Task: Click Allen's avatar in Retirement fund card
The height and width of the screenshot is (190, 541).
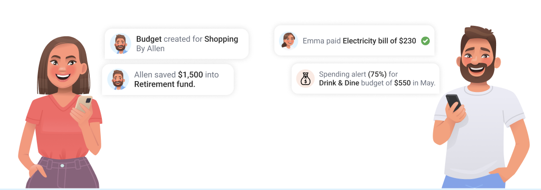Action: pyautogui.click(x=118, y=80)
